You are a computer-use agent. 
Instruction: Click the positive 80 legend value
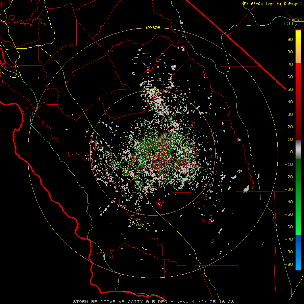(x=290, y=52)
